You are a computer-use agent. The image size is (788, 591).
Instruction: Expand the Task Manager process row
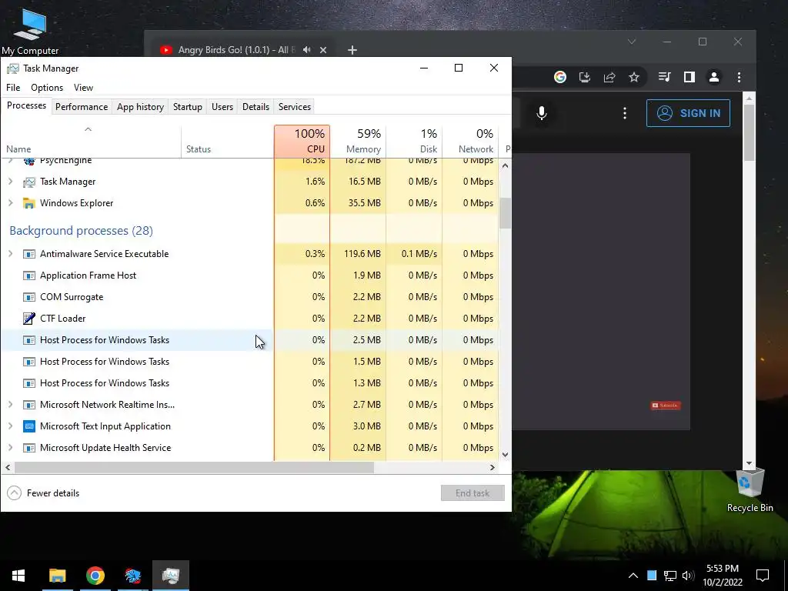(10, 182)
